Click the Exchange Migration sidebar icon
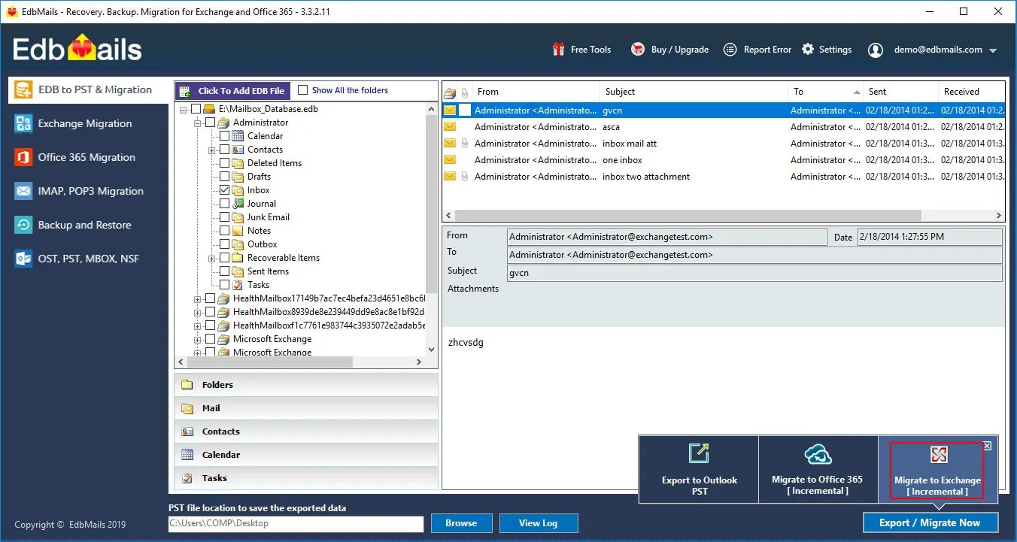The height and width of the screenshot is (542, 1017). click(x=24, y=123)
